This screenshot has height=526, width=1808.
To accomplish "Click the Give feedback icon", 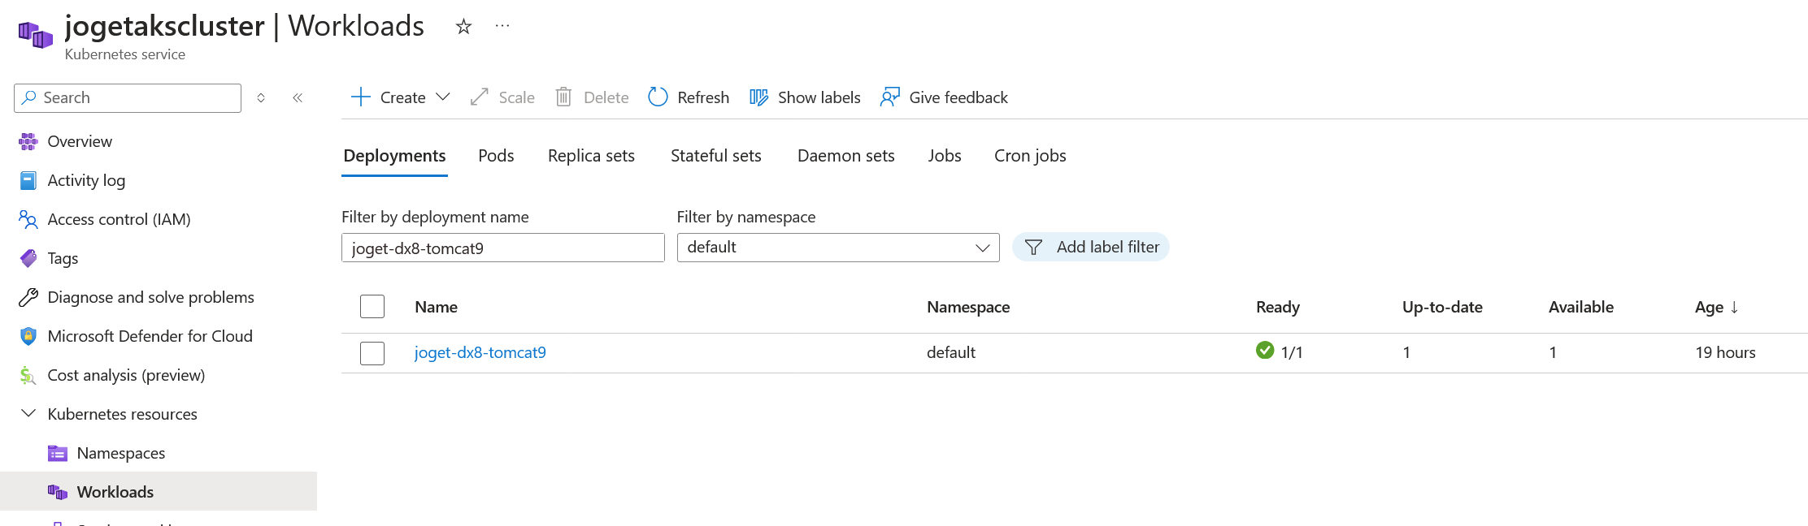I will pos(890,97).
